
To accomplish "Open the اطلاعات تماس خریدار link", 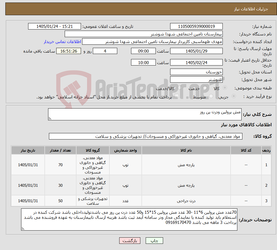I will pos(62,42).
